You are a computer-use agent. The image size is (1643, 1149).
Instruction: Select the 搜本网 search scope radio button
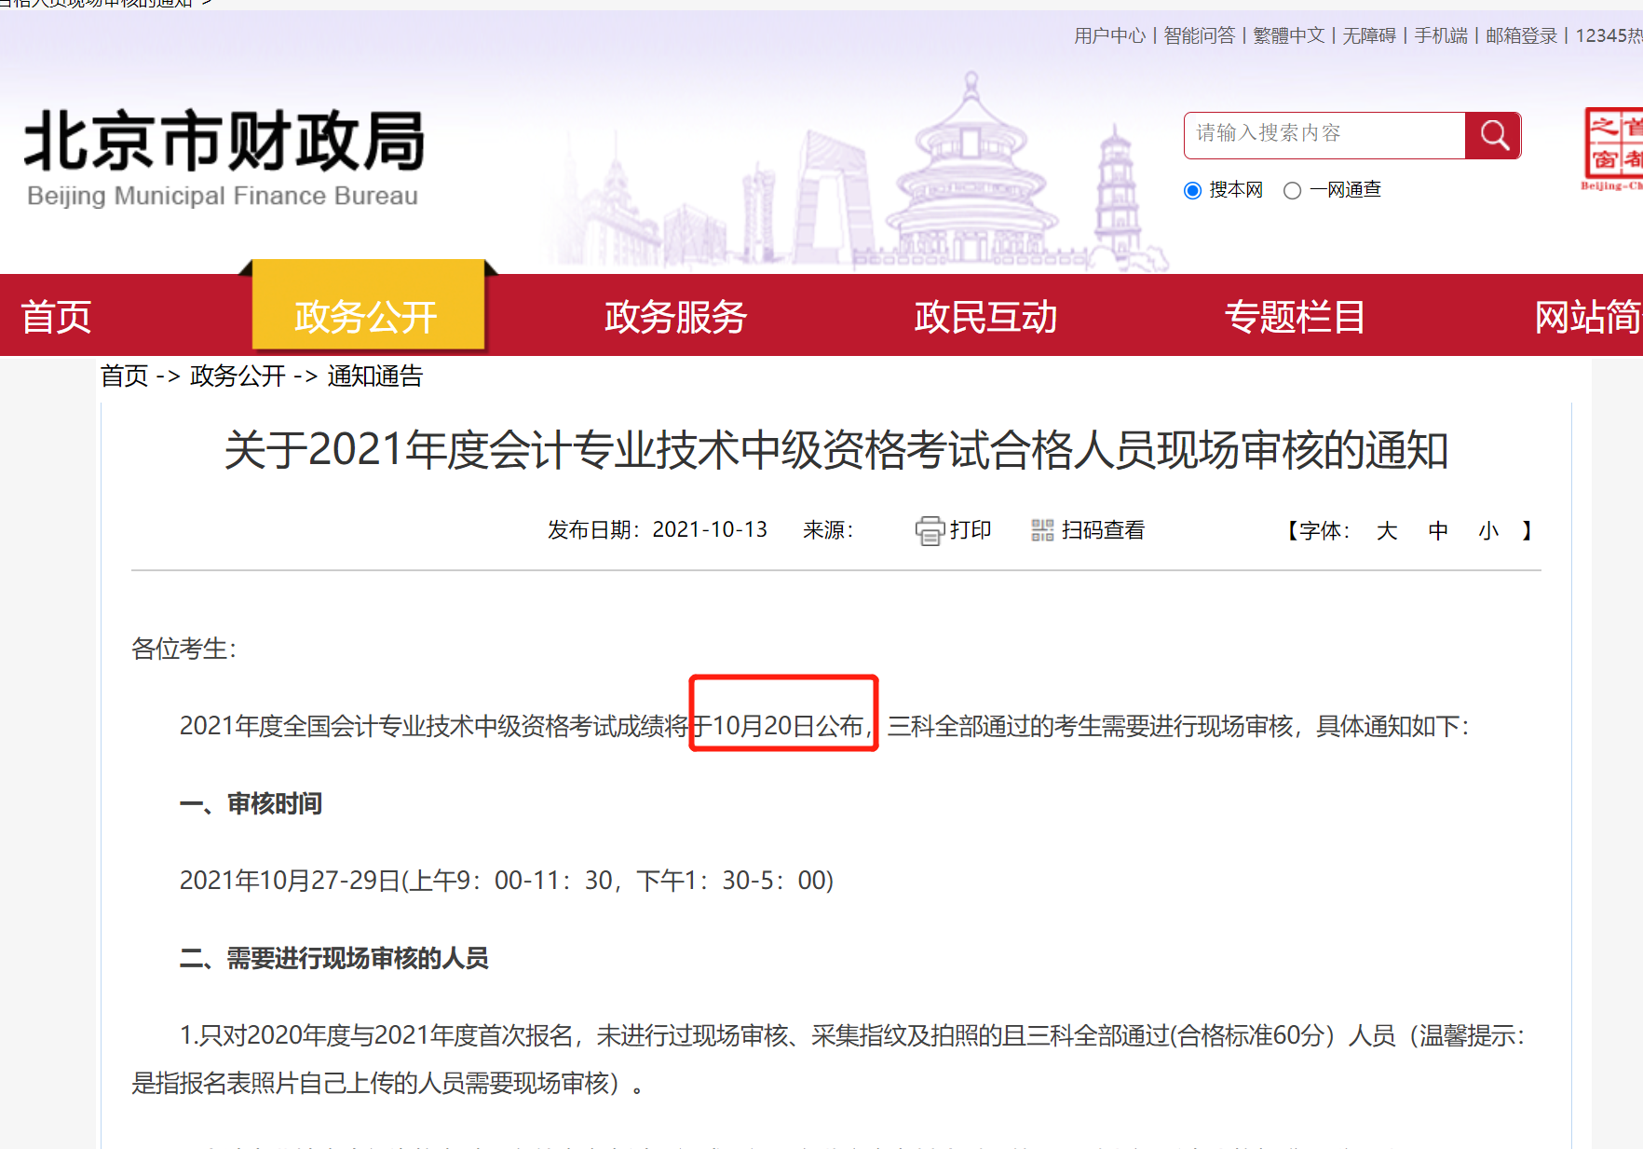pos(1193,190)
